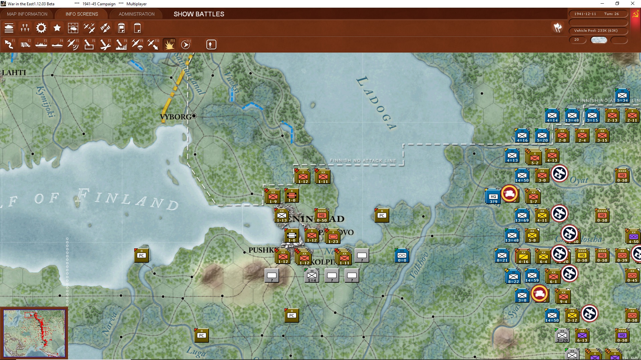The height and width of the screenshot is (360, 641).
Task: Select the Soviet 3-15 unit counter
Action: (602, 136)
